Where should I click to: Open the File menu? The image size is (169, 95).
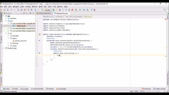tap(2, 7)
